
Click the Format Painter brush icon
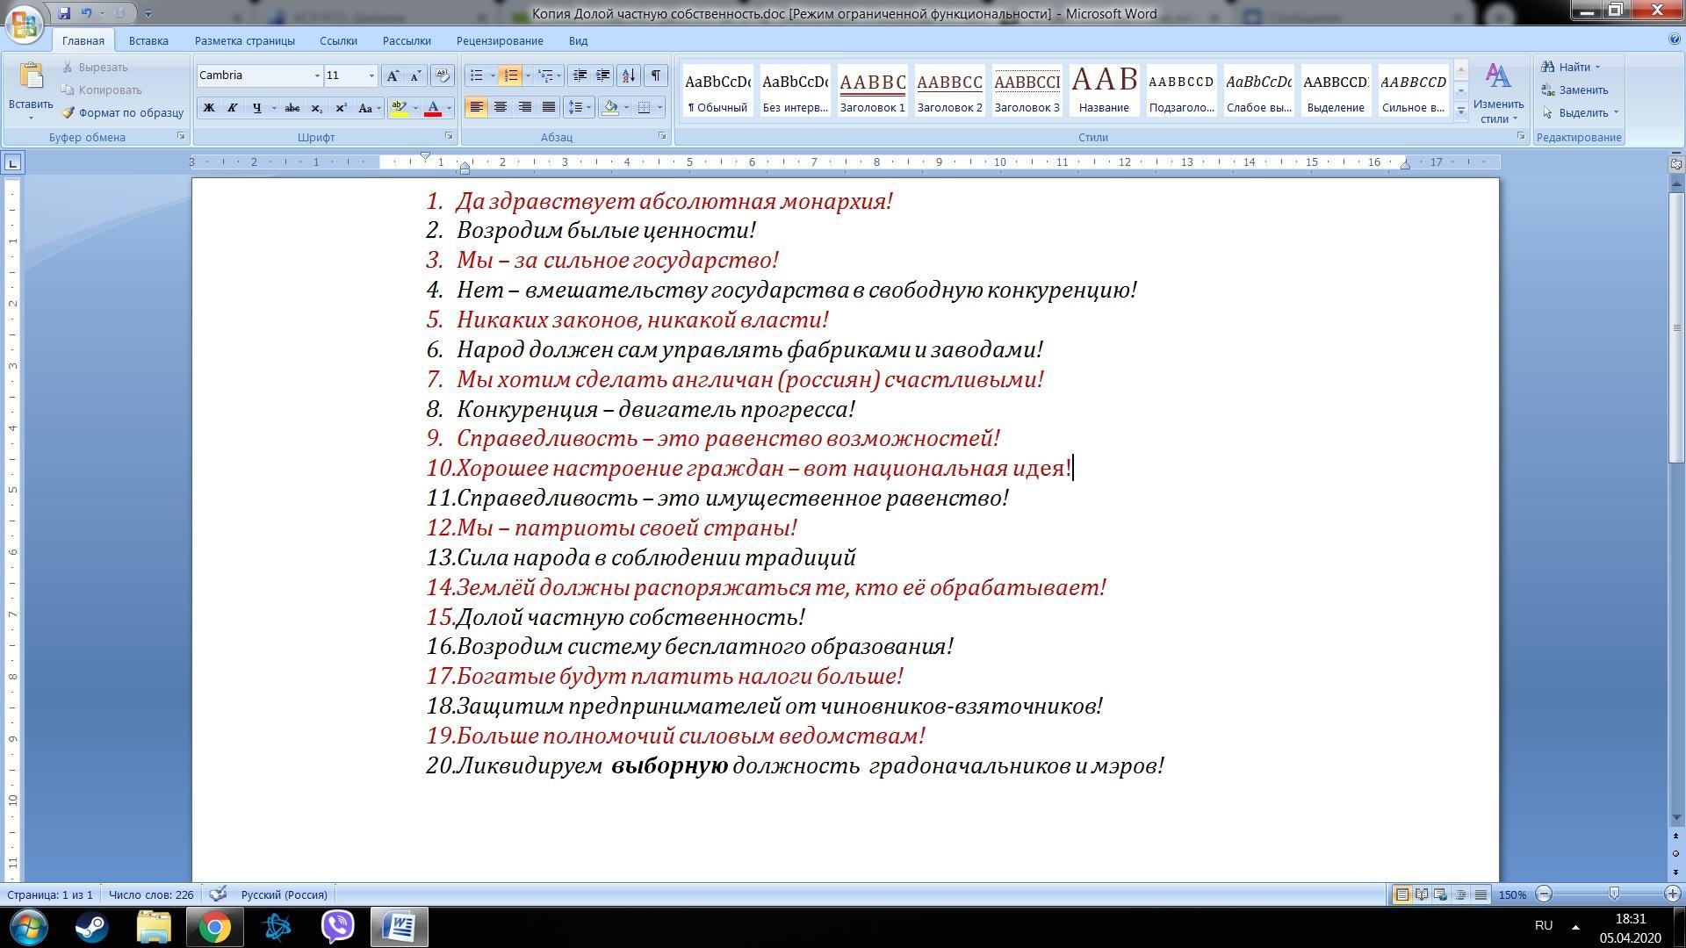68,112
